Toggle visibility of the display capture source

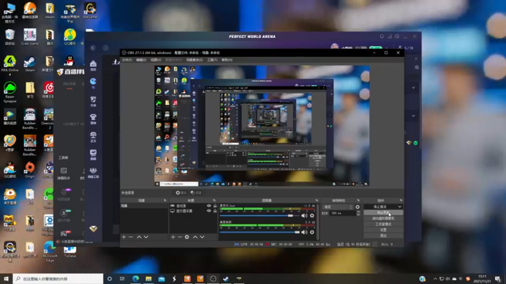(209, 211)
